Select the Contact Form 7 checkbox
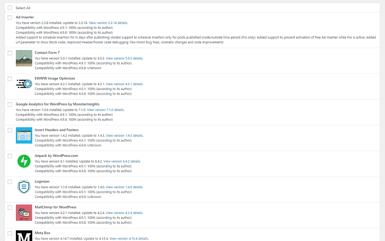Viewport: 385px width, 241px height. coord(10,53)
